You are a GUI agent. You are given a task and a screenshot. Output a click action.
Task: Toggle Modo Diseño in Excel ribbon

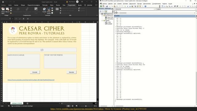point(49,10)
